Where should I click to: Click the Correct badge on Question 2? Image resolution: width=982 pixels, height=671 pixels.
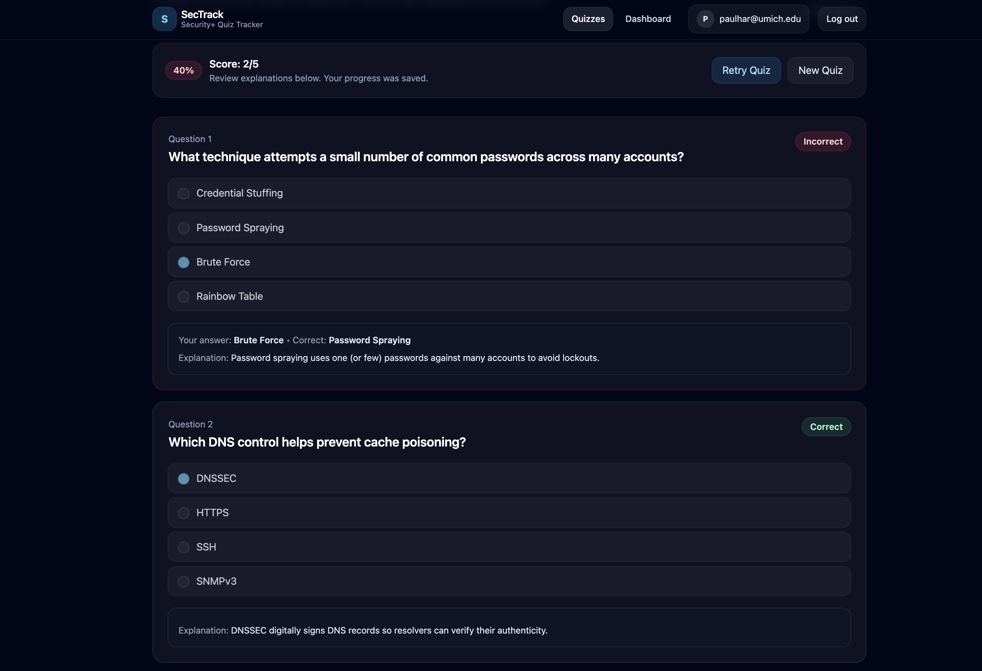click(826, 427)
